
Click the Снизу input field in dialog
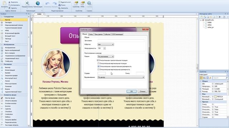coord(140,73)
